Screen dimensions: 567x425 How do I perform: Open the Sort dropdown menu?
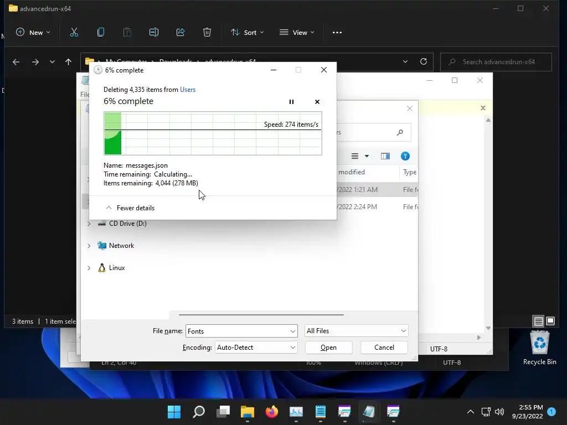coord(248,32)
